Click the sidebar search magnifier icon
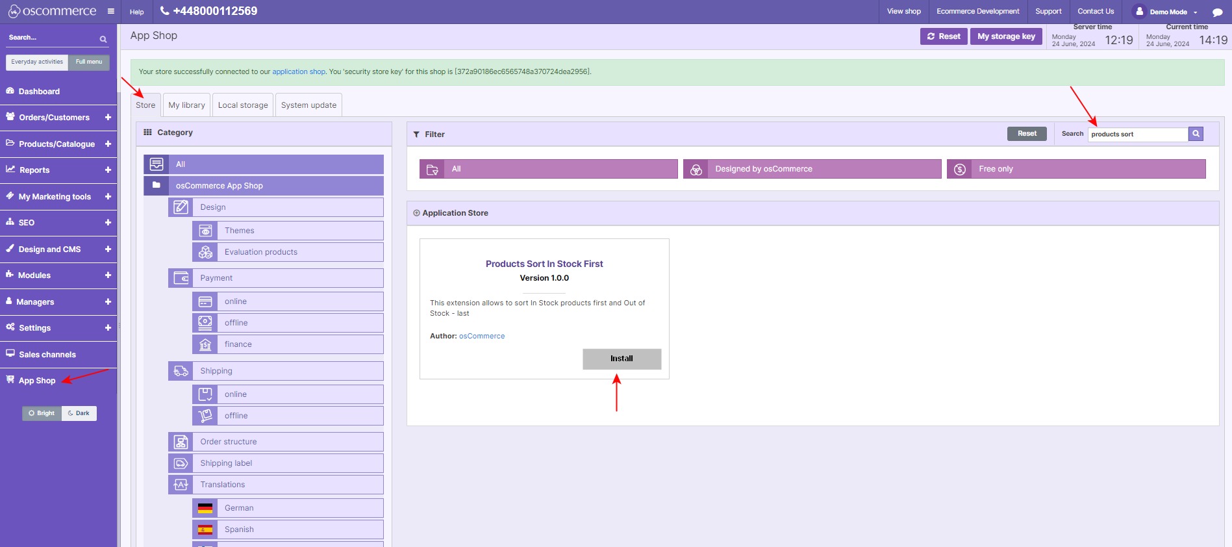Screen dimensions: 1232x547 pos(103,39)
